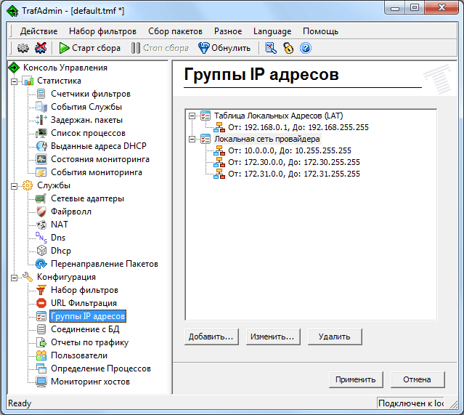Start packet collection with Старт сбора
464x415 pixels.
(x=89, y=48)
